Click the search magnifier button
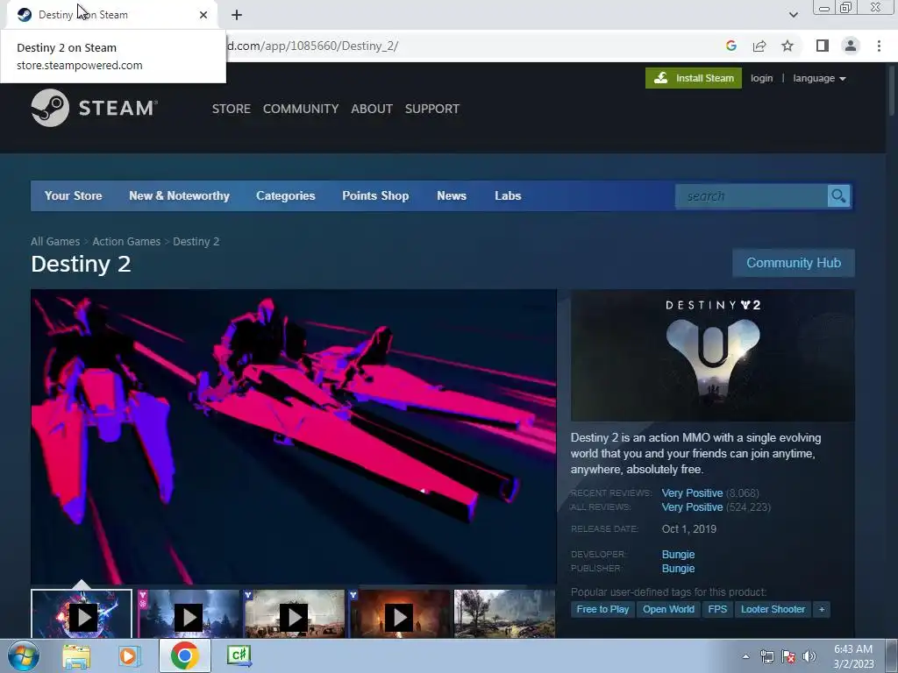 point(838,195)
